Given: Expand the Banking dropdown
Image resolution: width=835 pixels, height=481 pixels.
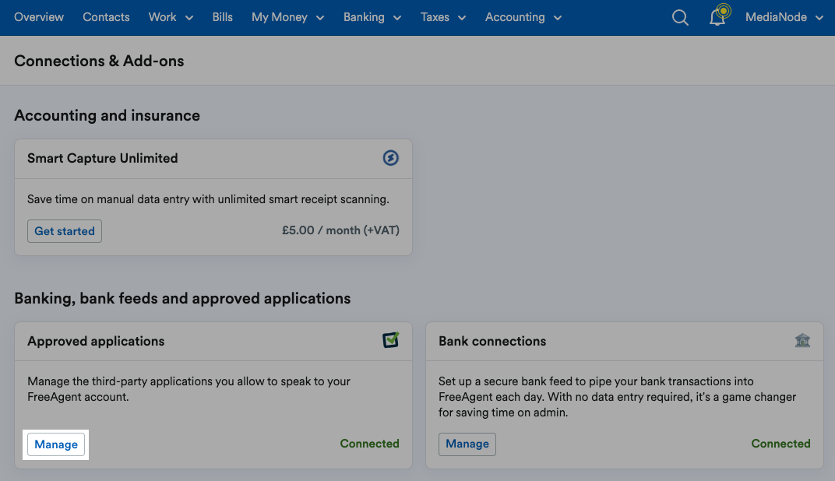Looking at the screenshot, I should [x=372, y=17].
